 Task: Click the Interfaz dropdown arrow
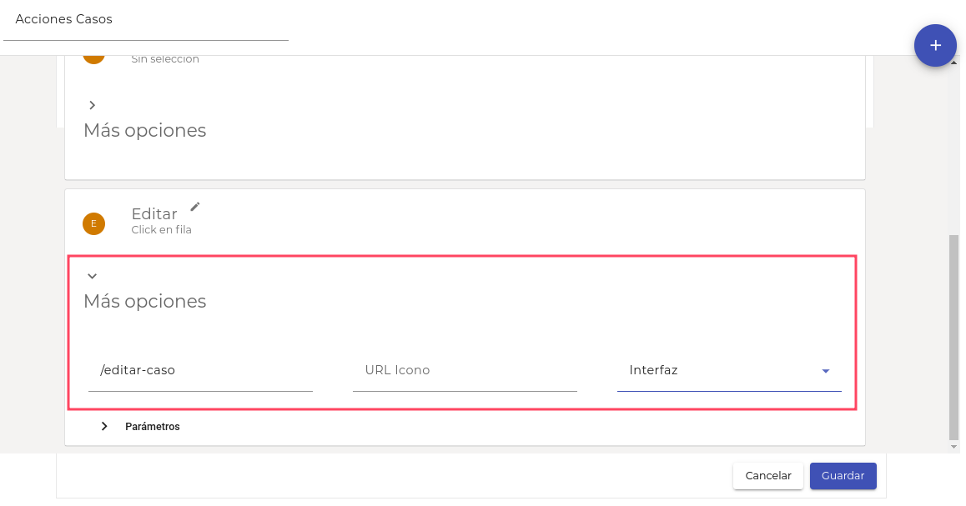pyautogui.click(x=826, y=371)
